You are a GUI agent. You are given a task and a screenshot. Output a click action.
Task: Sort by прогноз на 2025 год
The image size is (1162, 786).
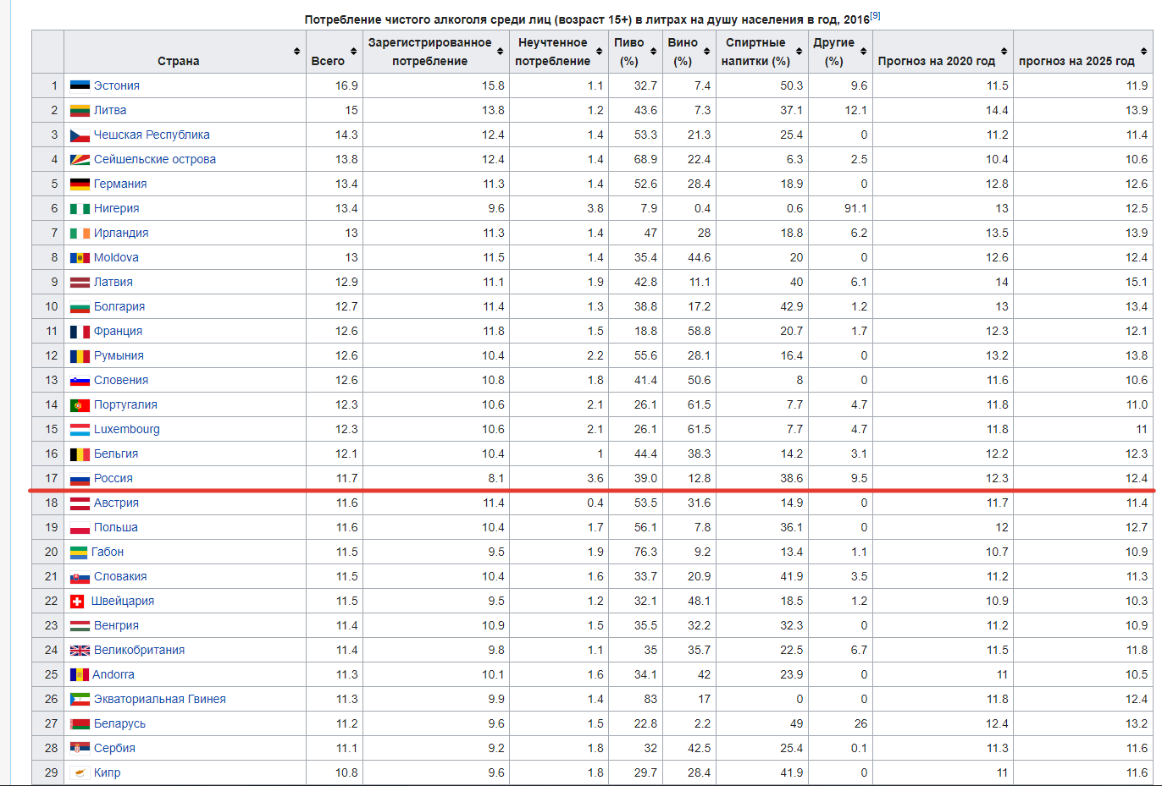pyautogui.click(x=1143, y=52)
